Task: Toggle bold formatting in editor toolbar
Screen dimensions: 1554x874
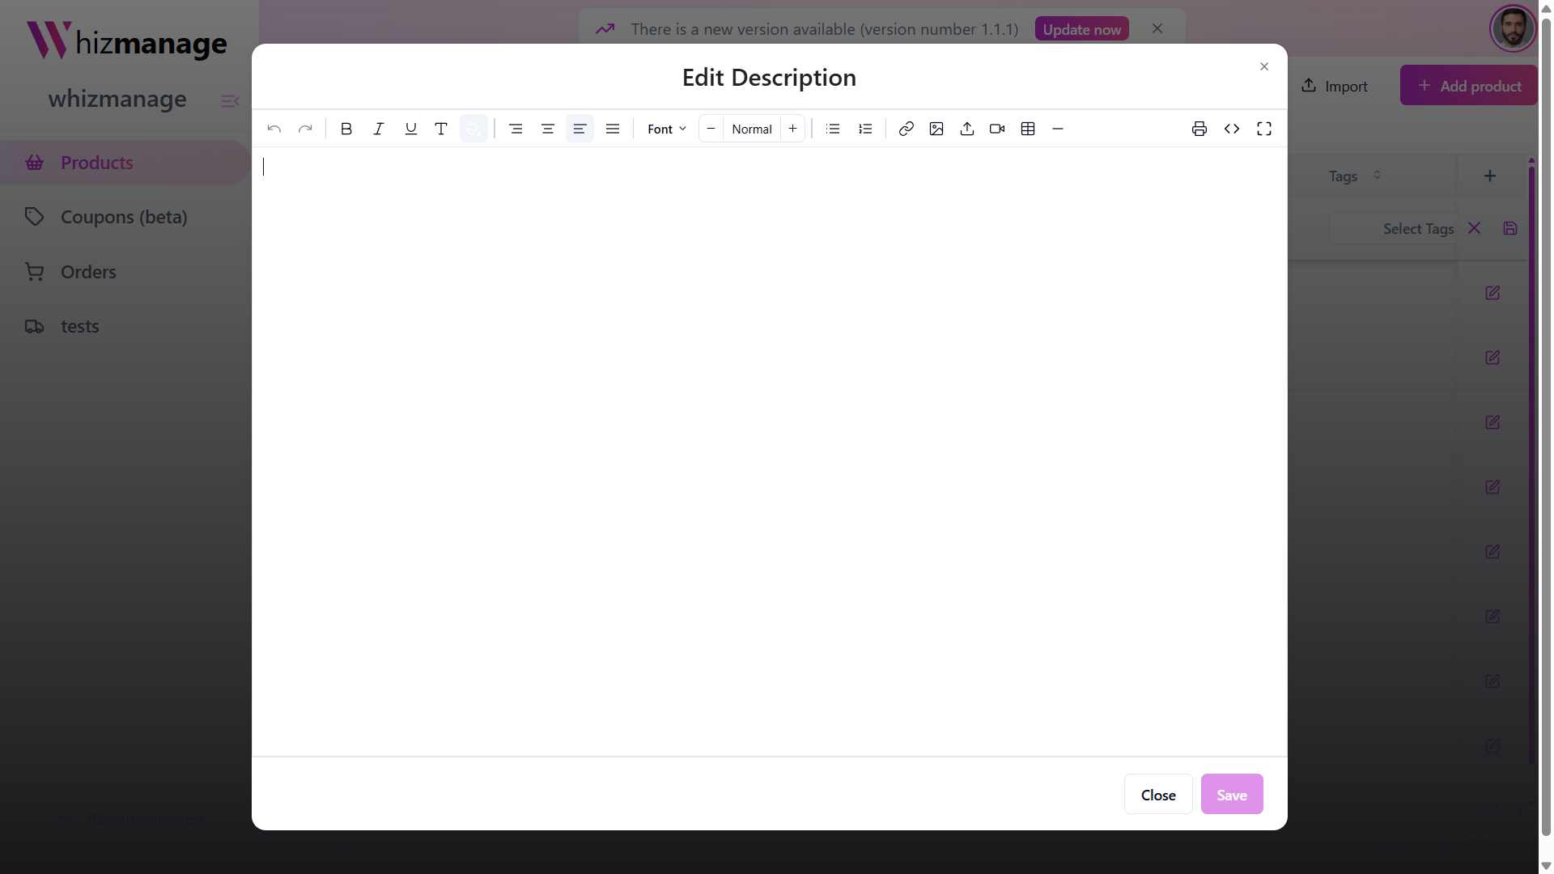Action: 346,129
